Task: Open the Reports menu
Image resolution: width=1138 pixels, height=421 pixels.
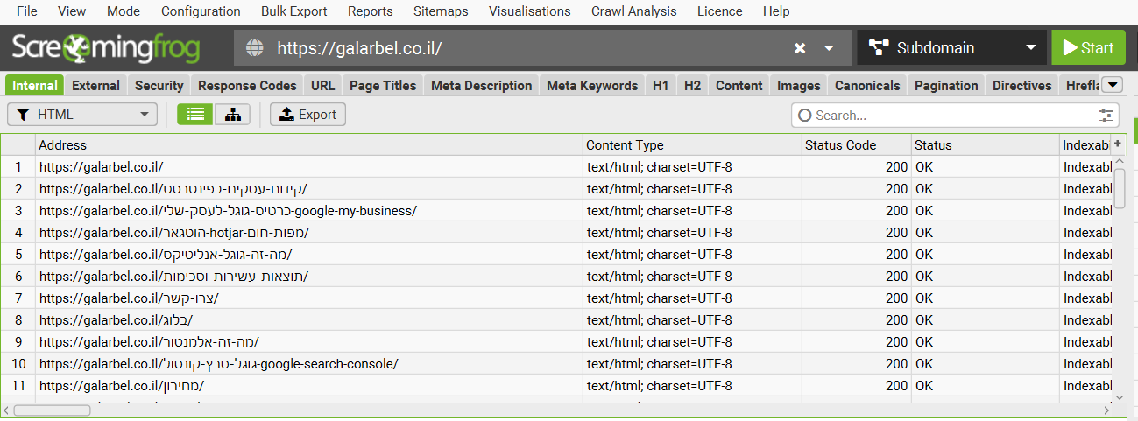Action: tap(371, 11)
